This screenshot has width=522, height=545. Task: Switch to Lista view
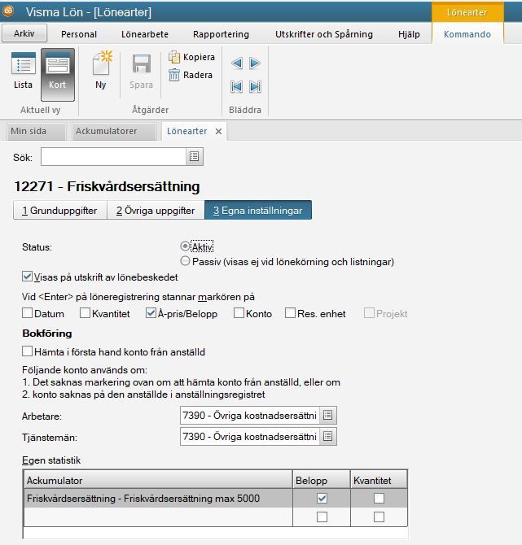click(x=24, y=72)
